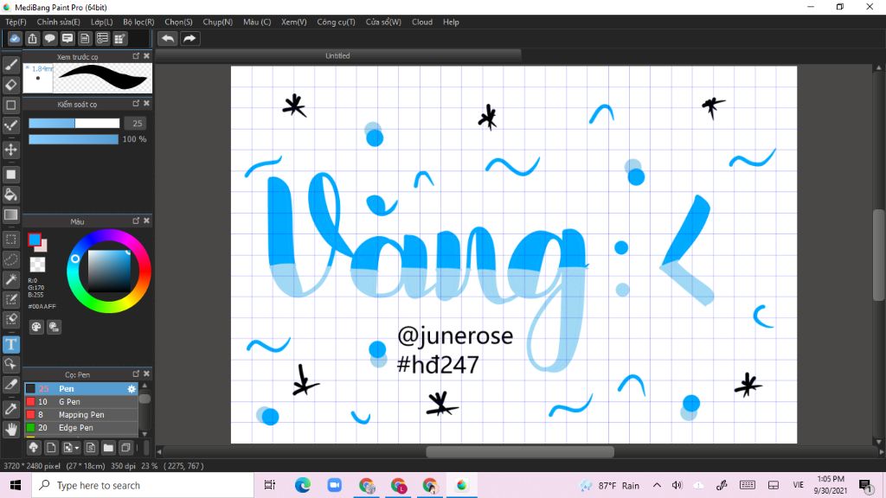
Task: Select the Edge Pen brush
Action: coord(81,427)
